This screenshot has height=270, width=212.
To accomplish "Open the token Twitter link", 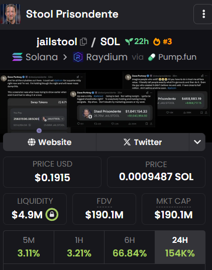I will point(143,142).
